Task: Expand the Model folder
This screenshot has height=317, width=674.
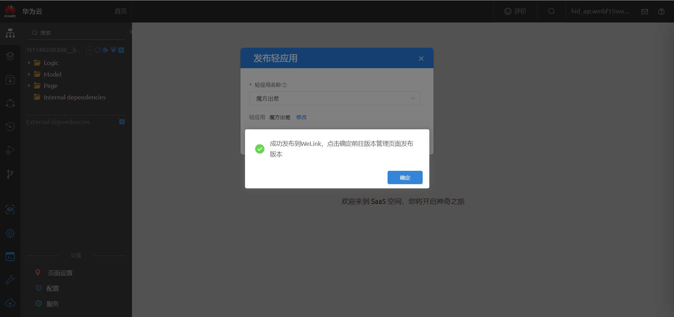Action: [29, 74]
